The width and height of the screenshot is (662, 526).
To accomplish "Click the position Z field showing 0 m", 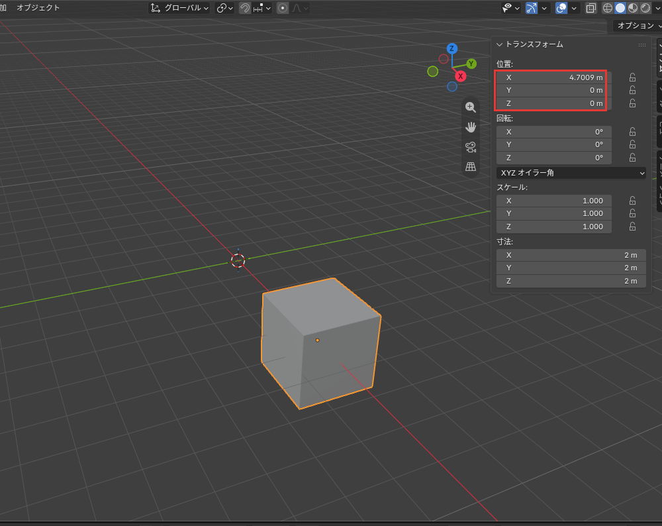I will [x=553, y=103].
